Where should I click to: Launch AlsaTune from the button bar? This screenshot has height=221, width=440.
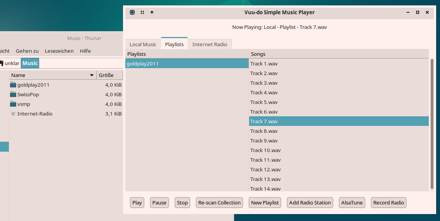pos(352,203)
